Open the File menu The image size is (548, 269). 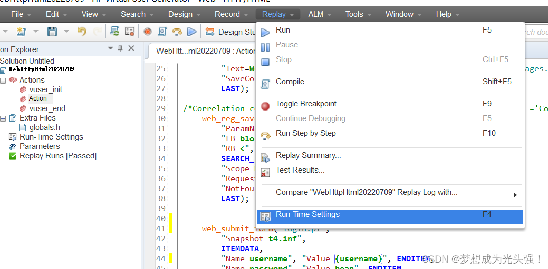(x=21, y=14)
